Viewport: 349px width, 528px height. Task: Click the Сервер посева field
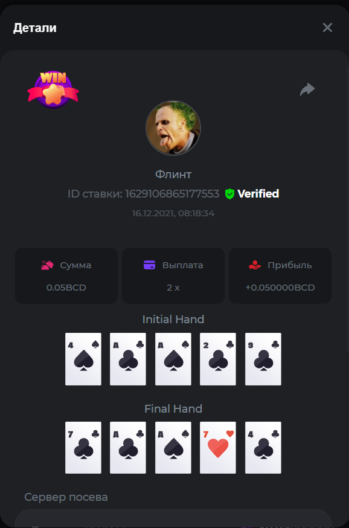tap(173, 518)
